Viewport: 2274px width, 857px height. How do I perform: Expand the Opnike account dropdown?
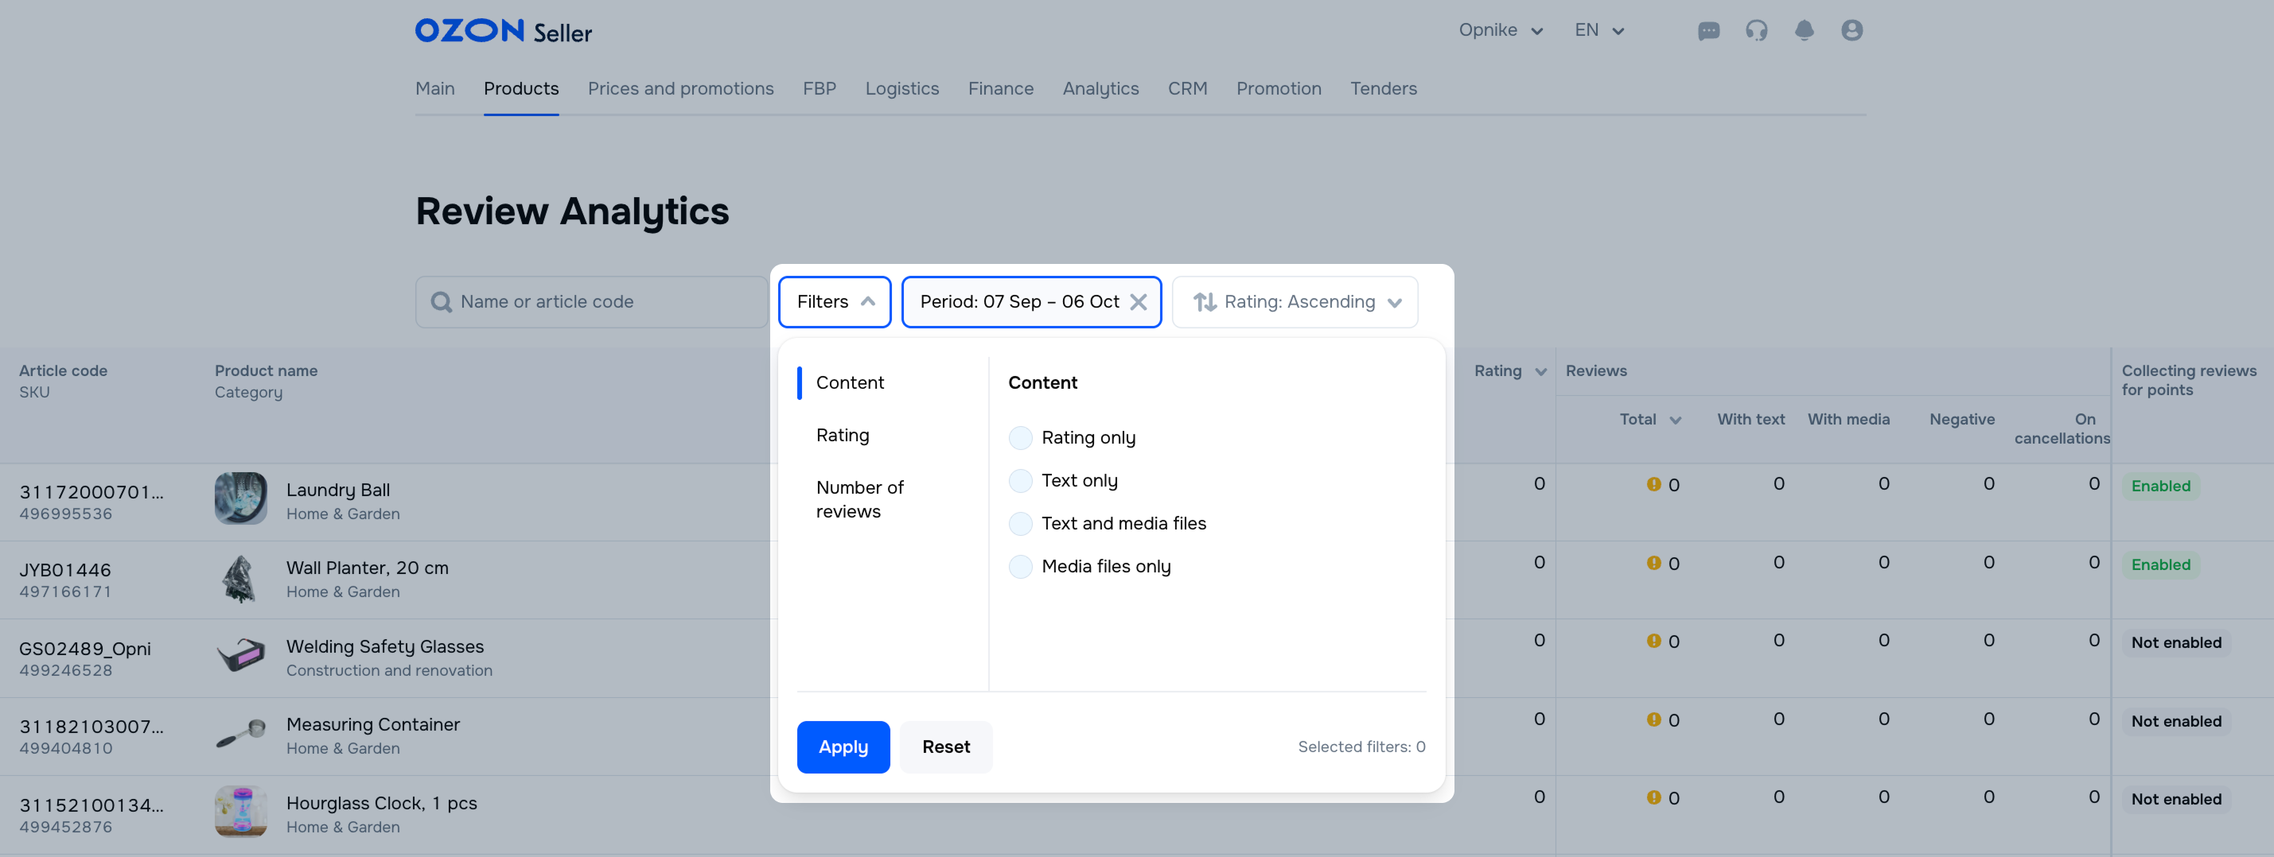click(1500, 31)
